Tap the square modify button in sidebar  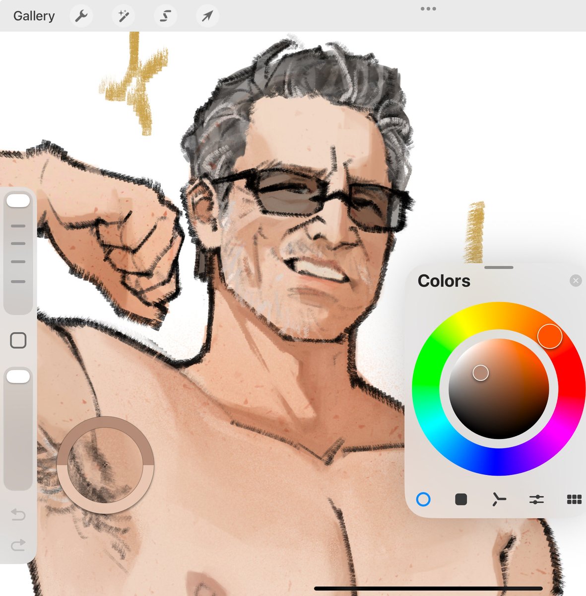tap(18, 340)
